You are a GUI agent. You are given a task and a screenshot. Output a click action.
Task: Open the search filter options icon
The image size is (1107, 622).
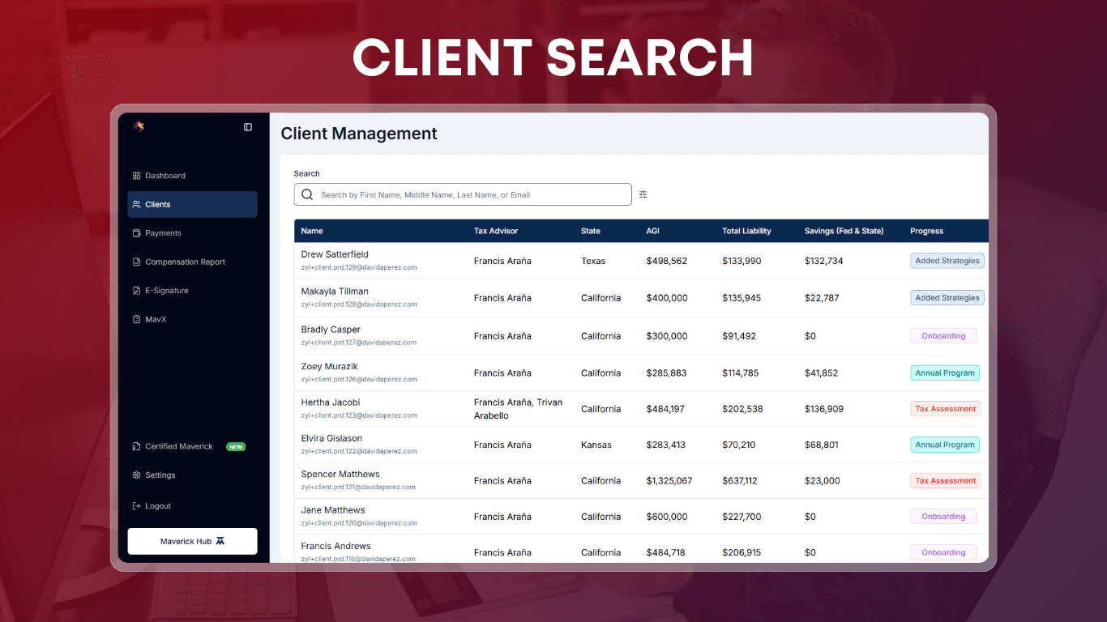click(643, 194)
